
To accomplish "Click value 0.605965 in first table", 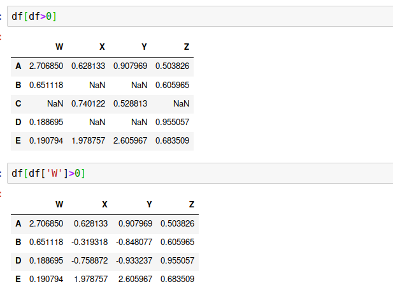I will [173, 85].
